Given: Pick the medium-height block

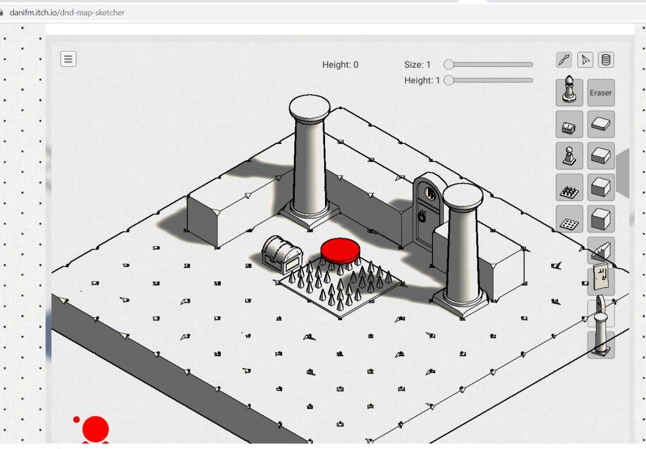Looking at the screenshot, I should point(601,187).
